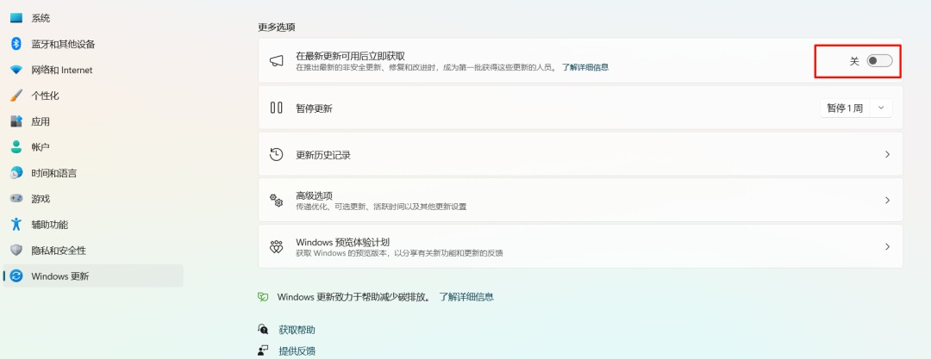Click 在最新更新可用后立即获取 title text
The width and height of the screenshot is (931, 359).
(350, 56)
